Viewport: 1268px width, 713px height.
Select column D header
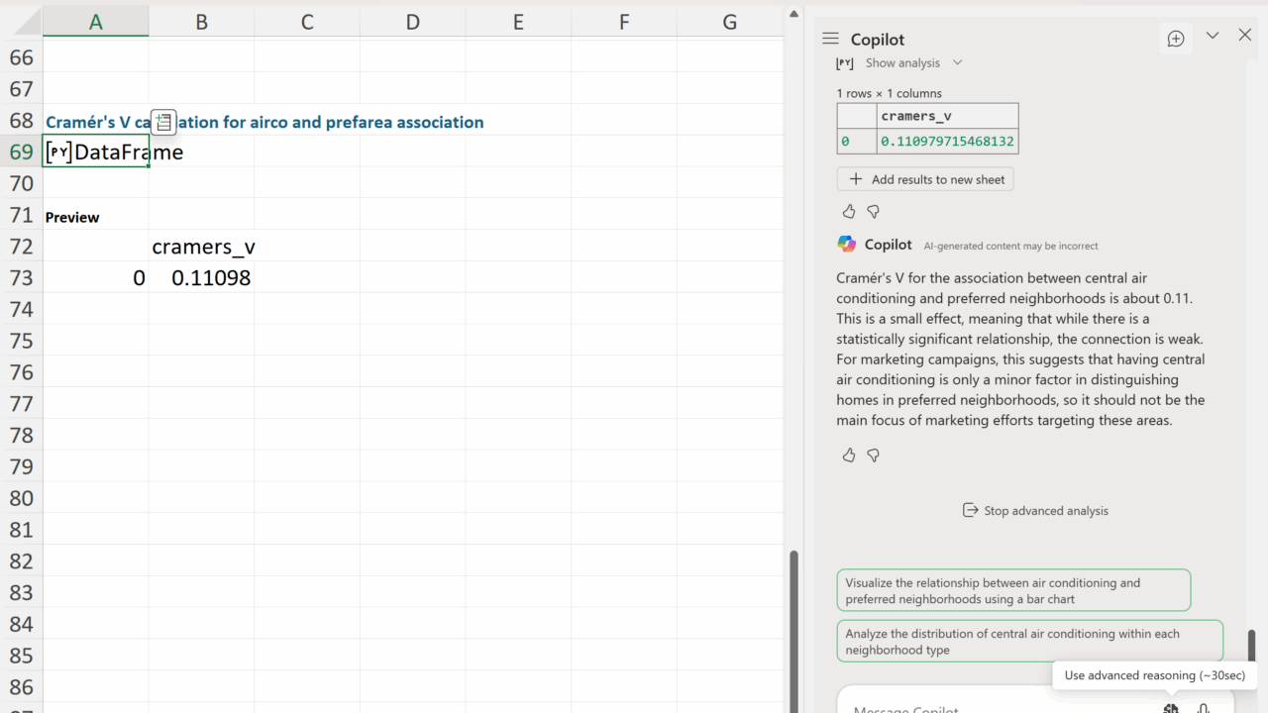point(412,22)
